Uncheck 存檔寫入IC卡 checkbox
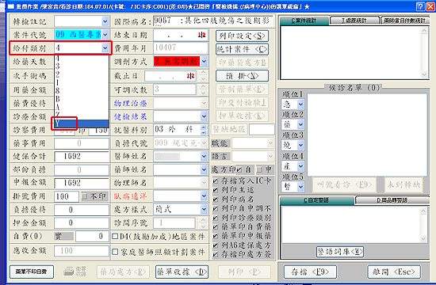The height and width of the screenshot is (285, 436). [x=215, y=181]
